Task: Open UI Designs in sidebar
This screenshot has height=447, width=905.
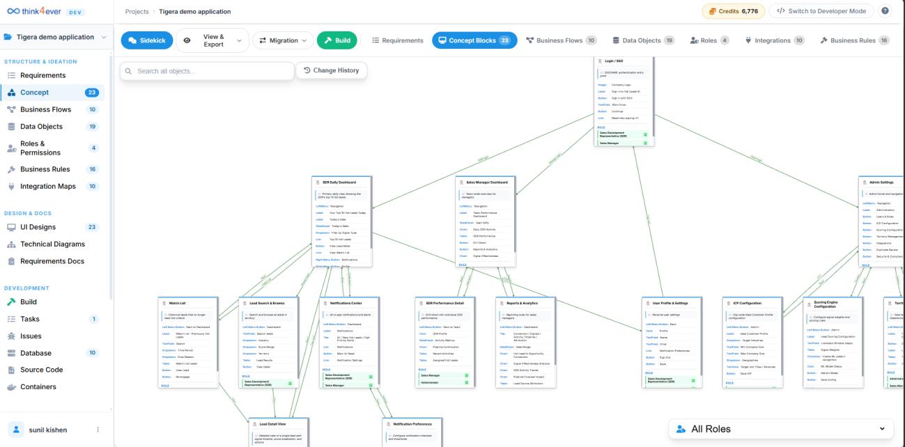Action: click(54, 227)
